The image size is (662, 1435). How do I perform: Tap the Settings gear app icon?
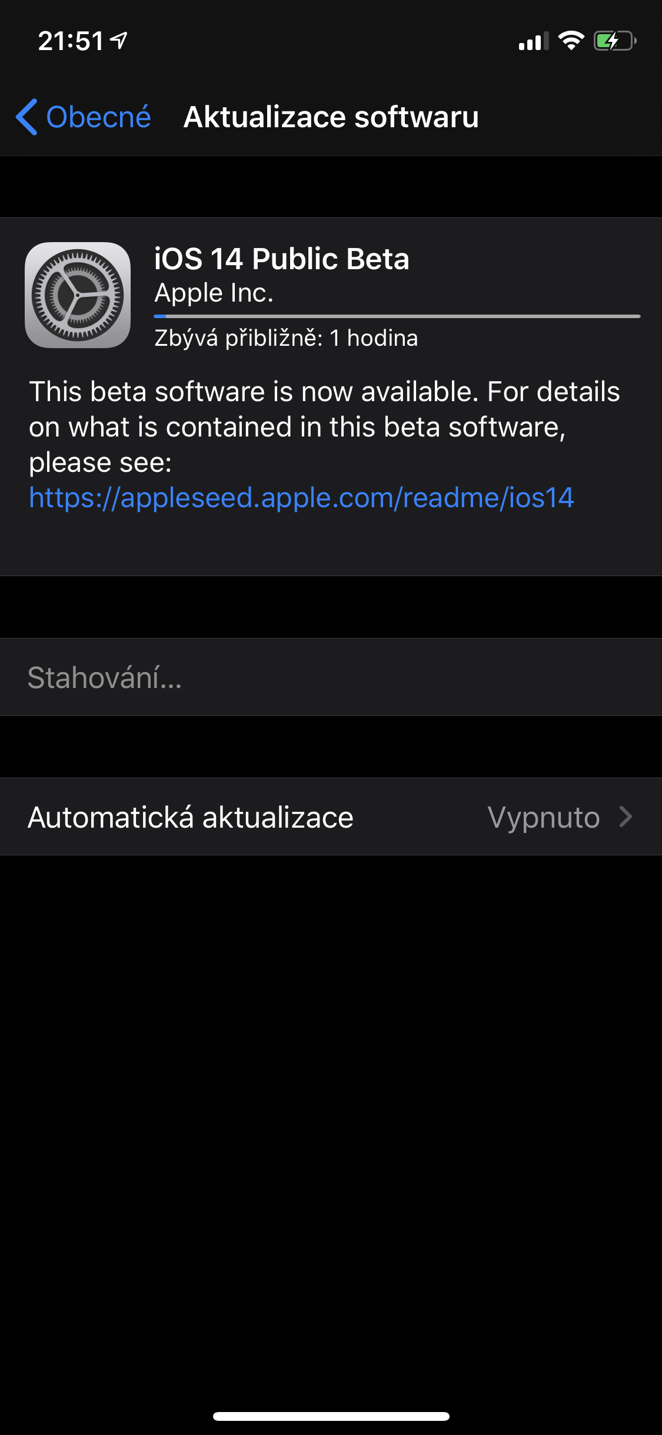[78, 295]
